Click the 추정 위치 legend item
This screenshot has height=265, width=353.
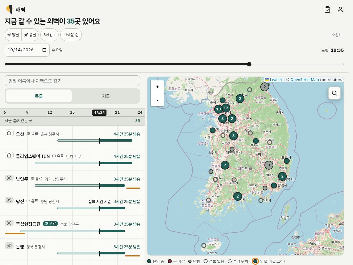(x=238, y=261)
